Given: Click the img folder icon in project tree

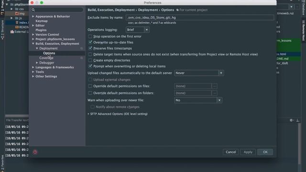Looking at the screenshot, I should coord(17,13).
